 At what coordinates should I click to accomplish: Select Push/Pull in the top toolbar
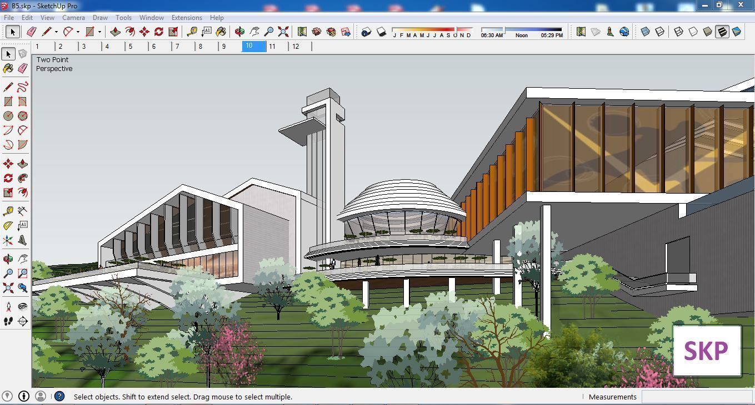pyautogui.click(x=116, y=32)
